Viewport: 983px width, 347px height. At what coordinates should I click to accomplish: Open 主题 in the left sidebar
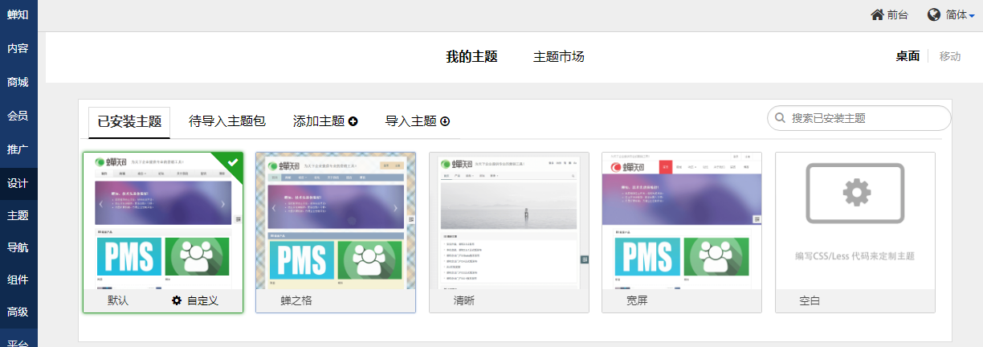pos(18,215)
